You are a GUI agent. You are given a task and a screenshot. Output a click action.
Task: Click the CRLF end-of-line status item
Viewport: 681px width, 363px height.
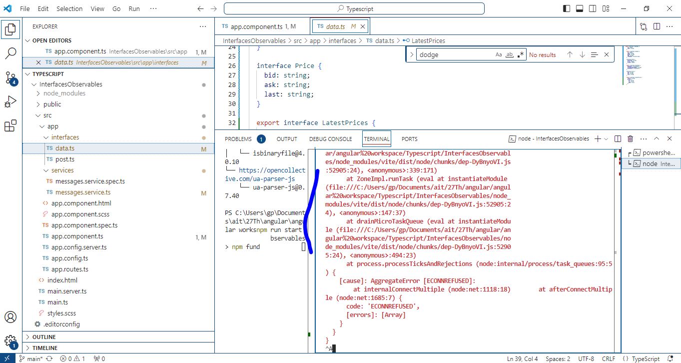[x=609, y=358]
